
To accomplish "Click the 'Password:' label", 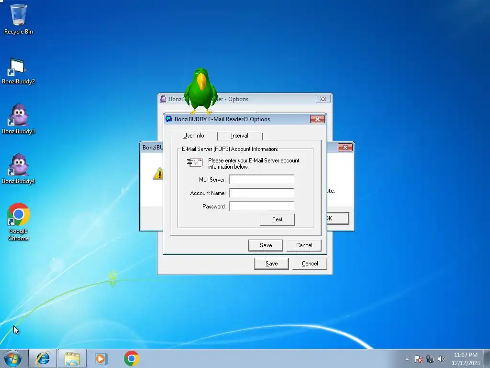I will point(214,207).
